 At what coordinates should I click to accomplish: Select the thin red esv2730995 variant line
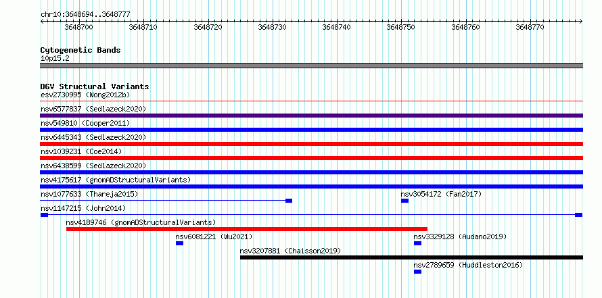[311, 101]
